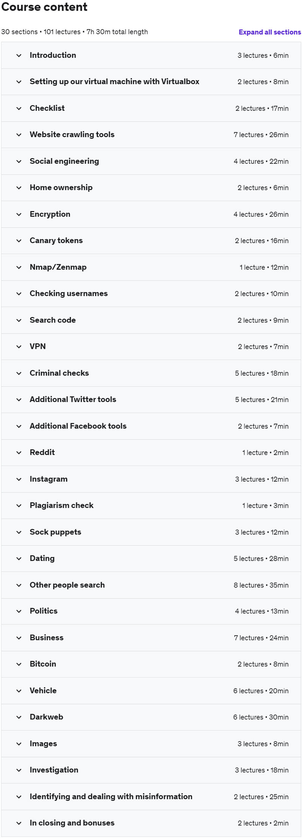Screen dimensions: 302x838
Task: Open the Instagram section title
Action: pyautogui.click(x=48, y=479)
